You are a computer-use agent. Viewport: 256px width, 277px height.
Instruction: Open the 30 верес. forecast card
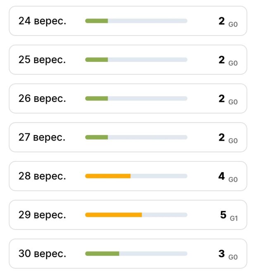point(128,254)
